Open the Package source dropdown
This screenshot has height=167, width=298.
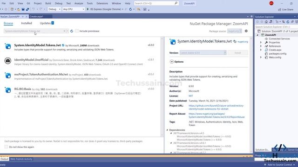tap(235, 31)
